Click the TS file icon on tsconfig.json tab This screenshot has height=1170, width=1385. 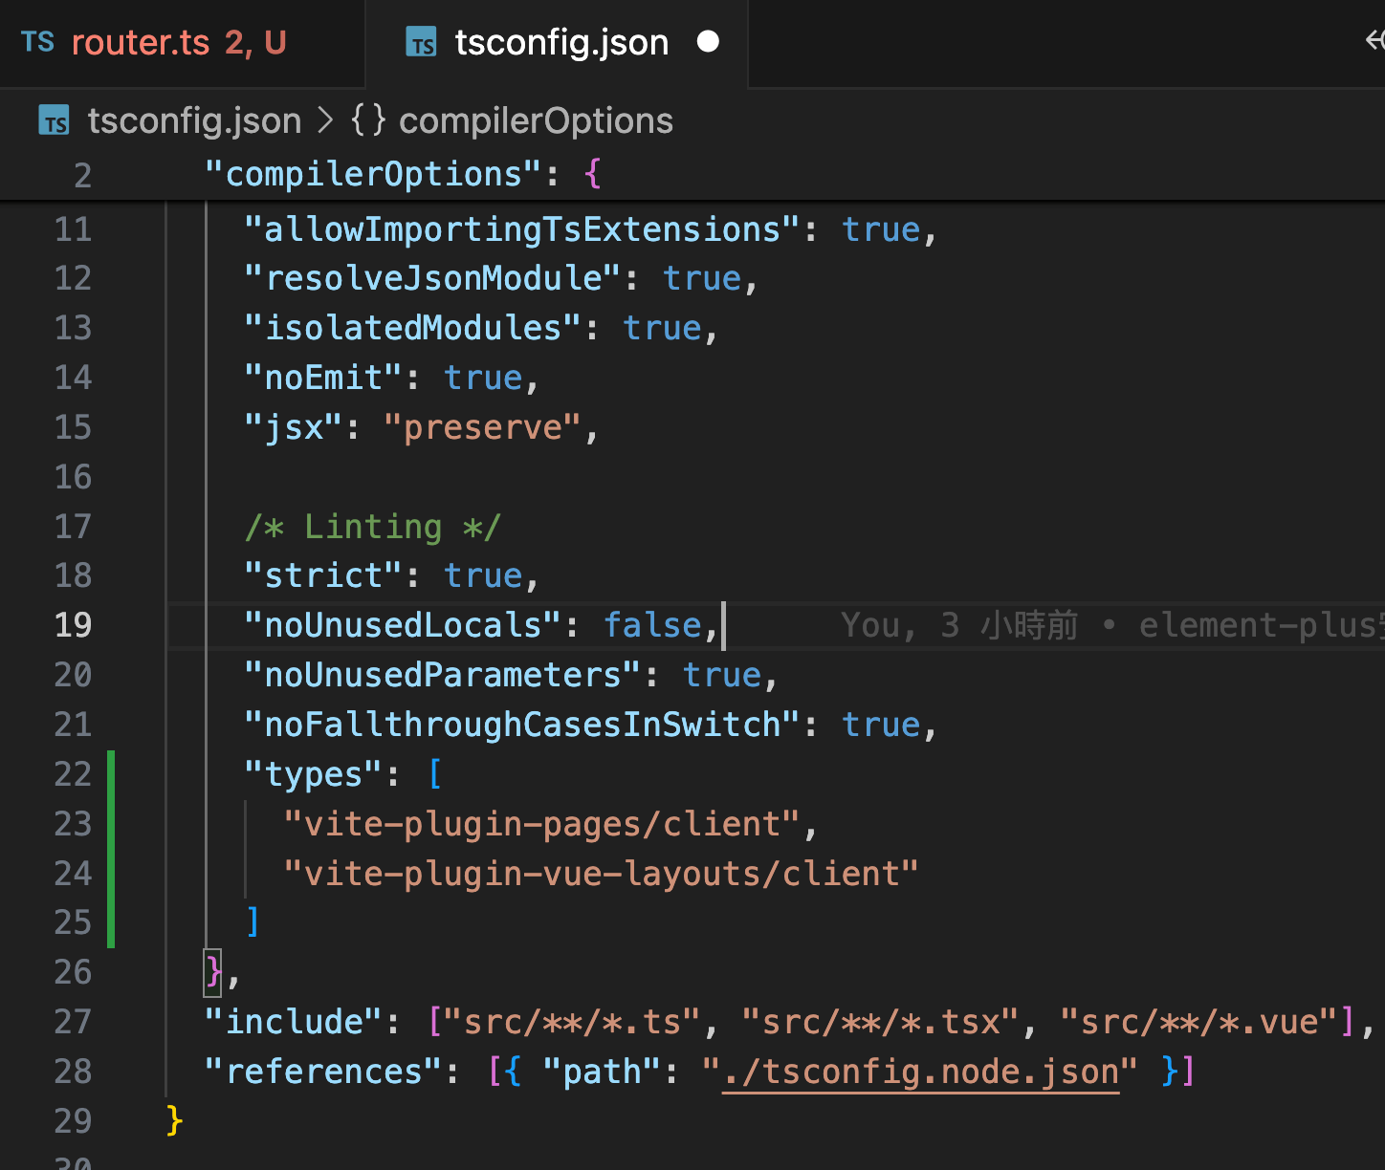pyautogui.click(x=421, y=43)
